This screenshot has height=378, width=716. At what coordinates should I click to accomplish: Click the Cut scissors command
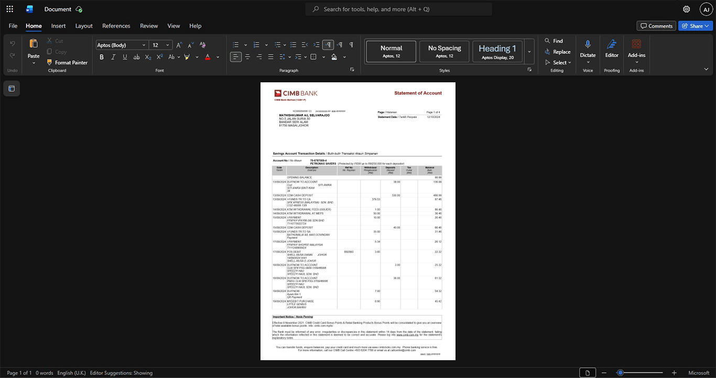pos(55,41)
